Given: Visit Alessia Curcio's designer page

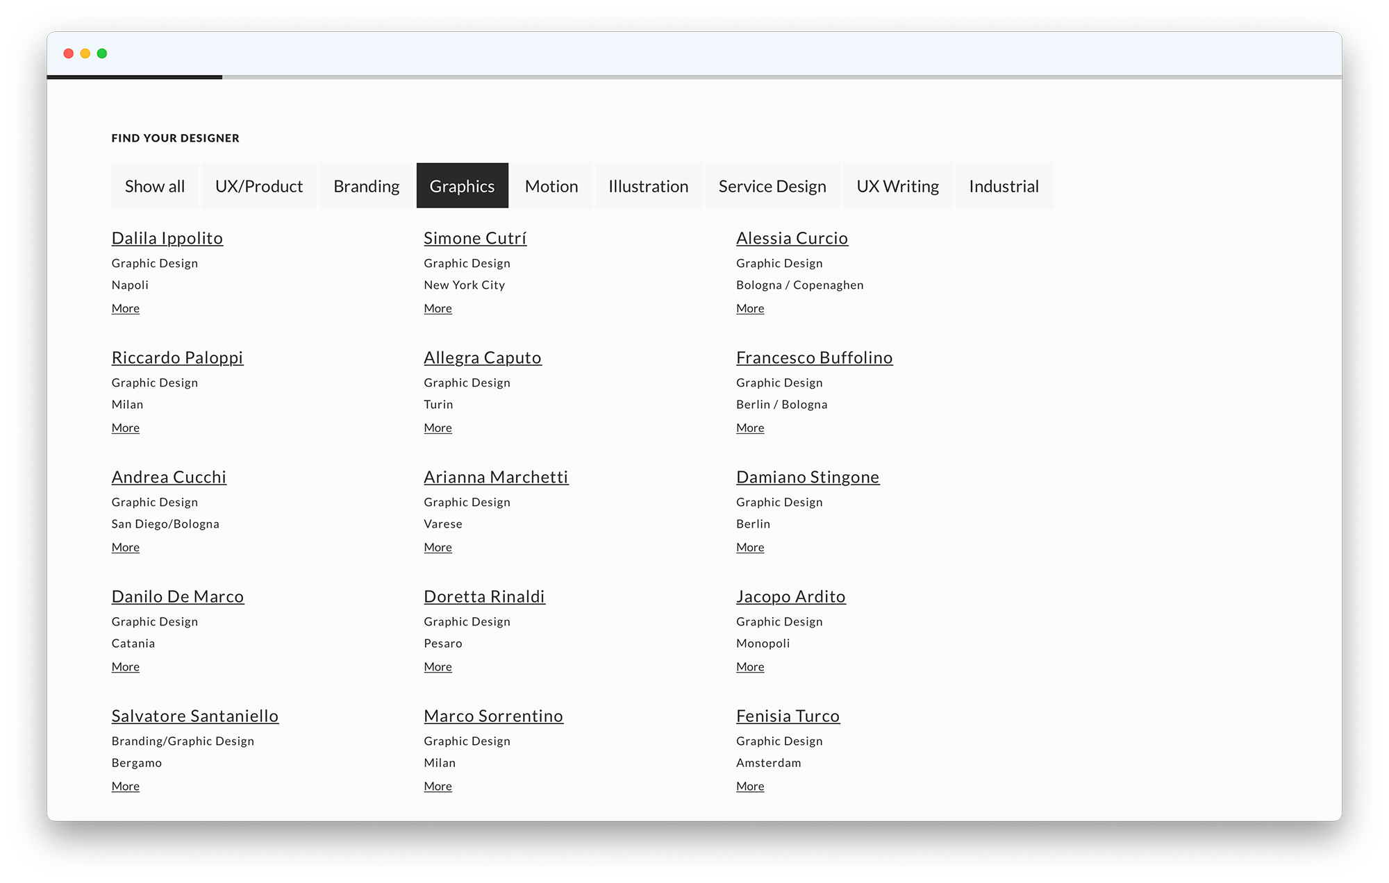Looking at the screenshot, I should coord(792,238).
